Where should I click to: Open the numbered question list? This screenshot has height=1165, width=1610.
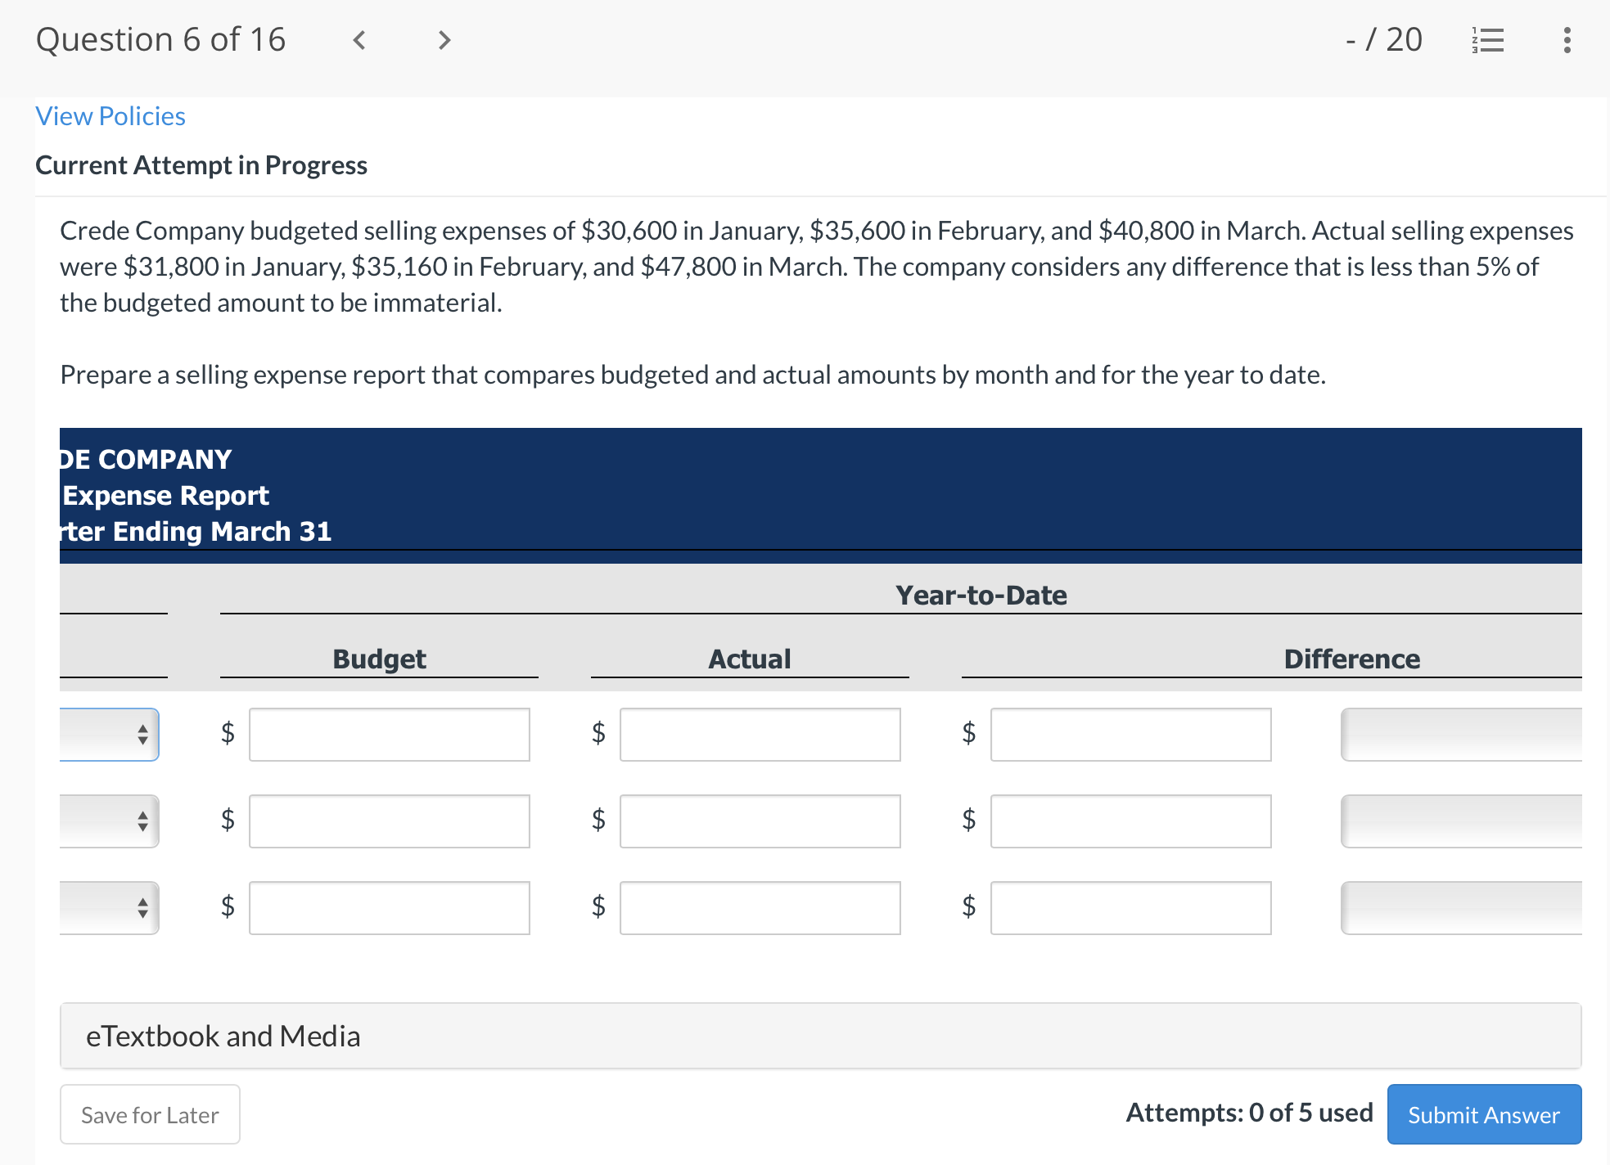click(1488, 39)
